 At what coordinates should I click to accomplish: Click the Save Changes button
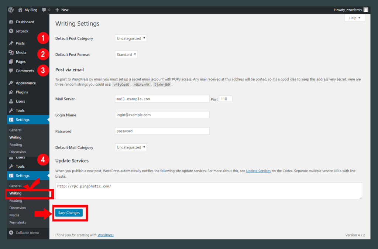[x=69, y=213]
